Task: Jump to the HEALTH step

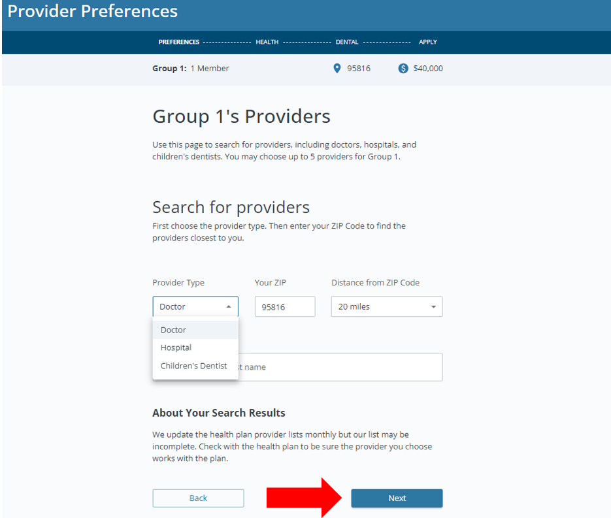Action: pyautogui.click(x=267, y=42)
